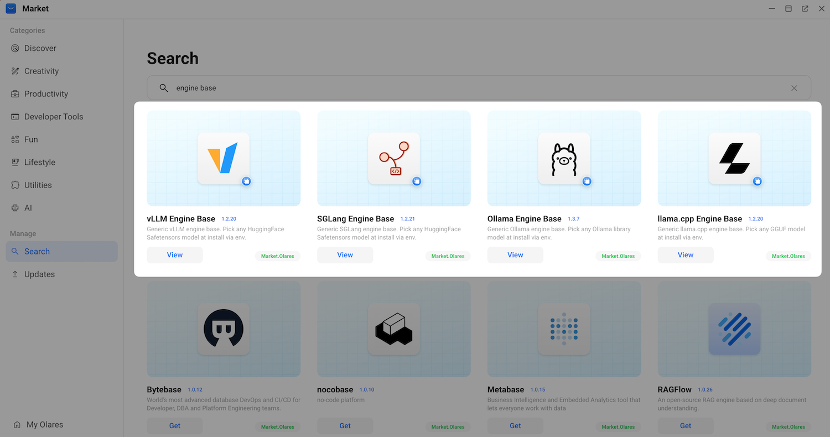Click the llama.cpp Engine Base title

click(x=700, y=219)
